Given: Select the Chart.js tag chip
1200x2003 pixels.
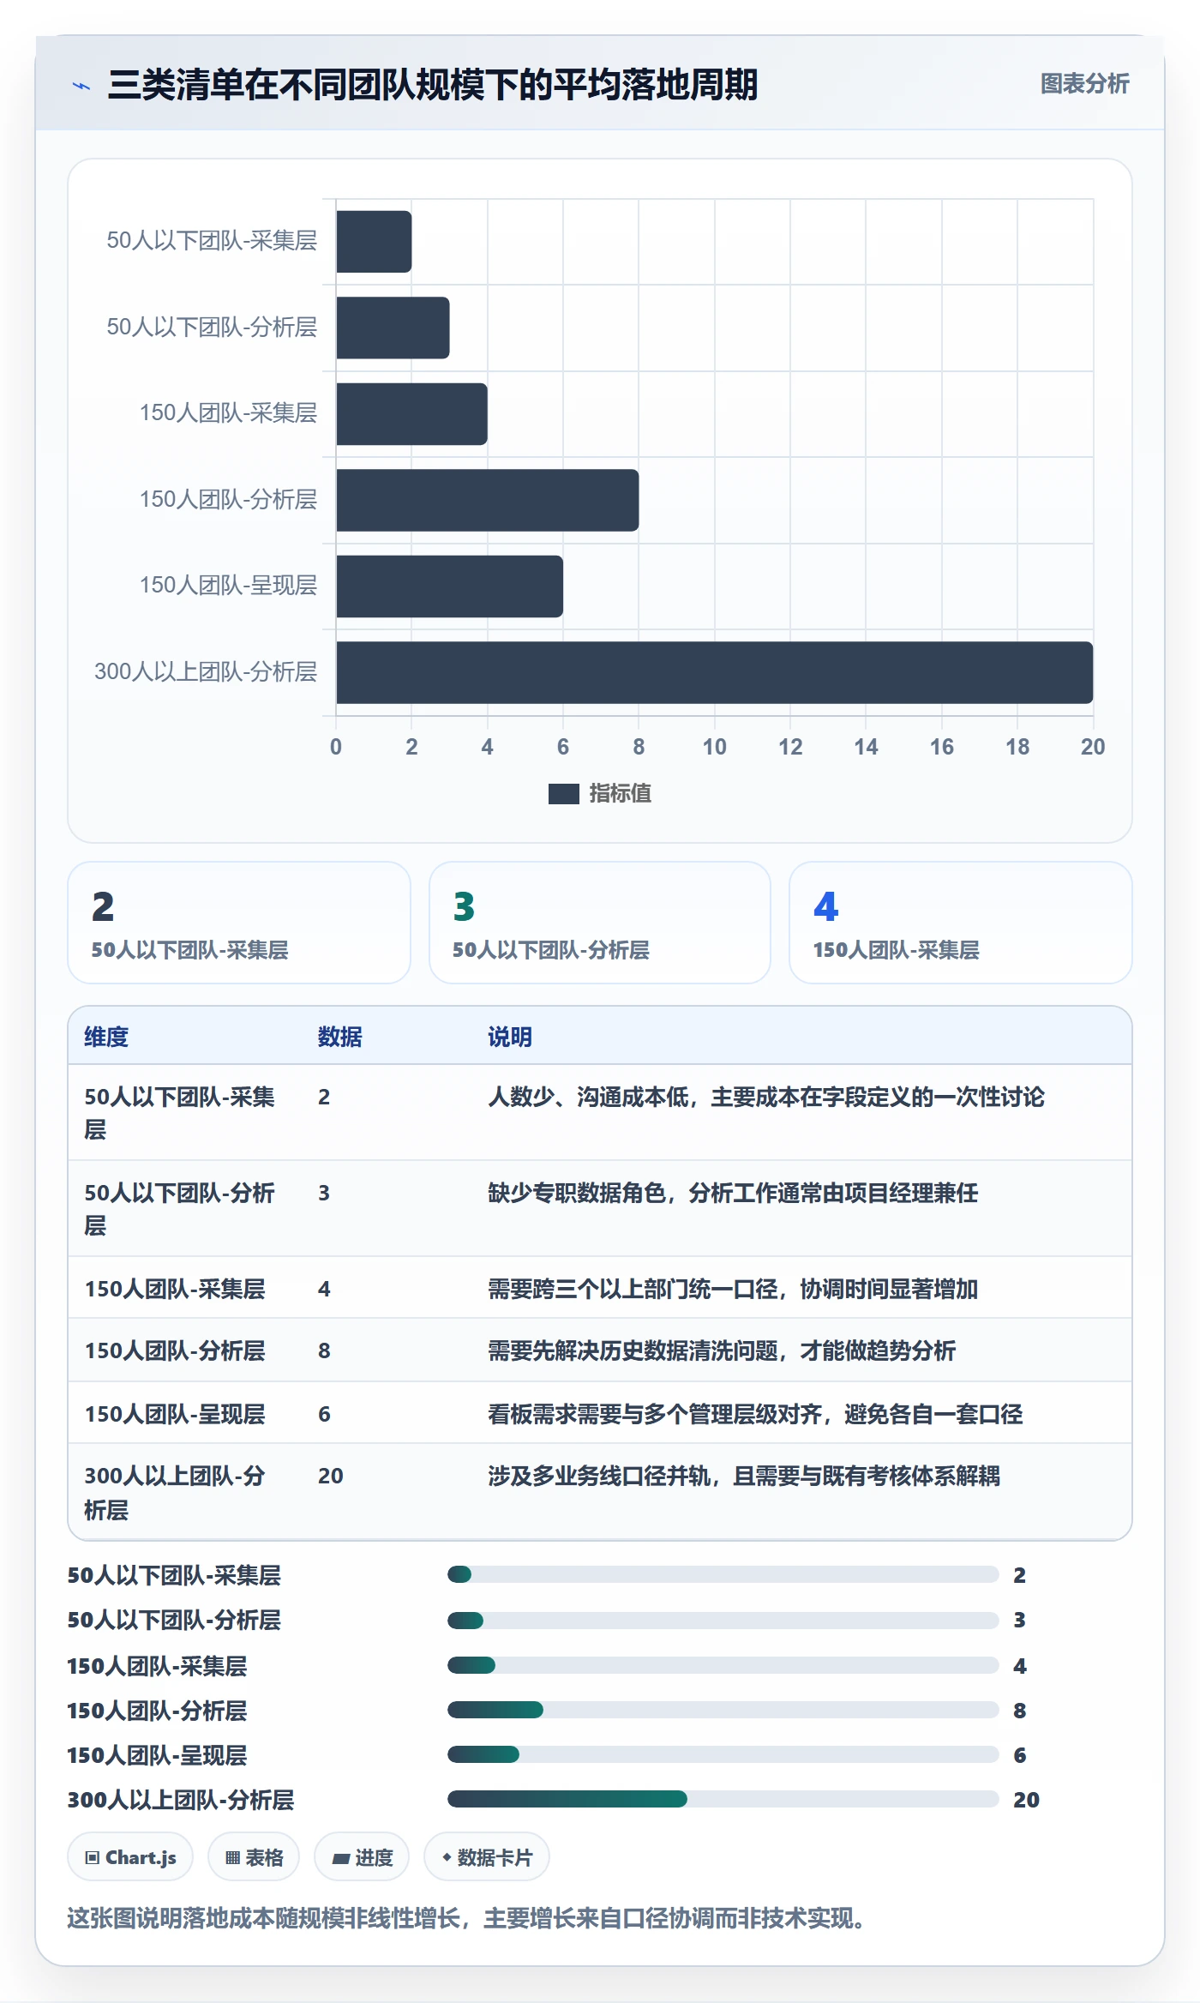Looking at the screenshot, I should pyautogui.click(x=130, y=1857).
